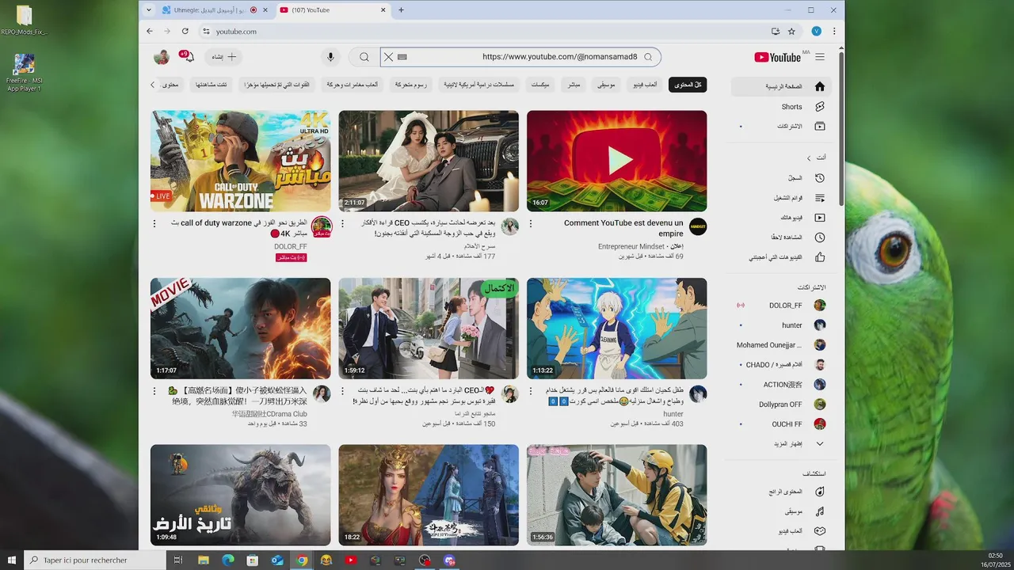The image size is (1014, 570).
Task: Open Microsoft Edge from taskbar
Action: point(228,560)
